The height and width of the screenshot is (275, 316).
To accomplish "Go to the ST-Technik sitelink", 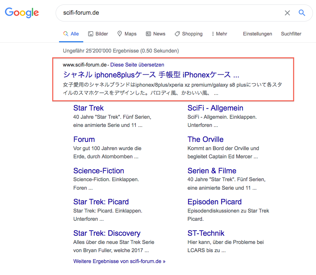I will click(206, 233).
